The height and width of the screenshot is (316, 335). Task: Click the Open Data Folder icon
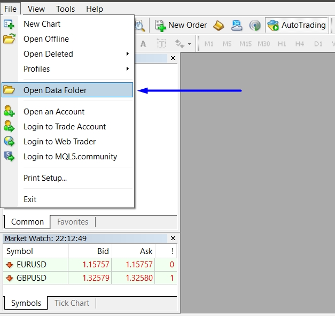coord(9,90)
